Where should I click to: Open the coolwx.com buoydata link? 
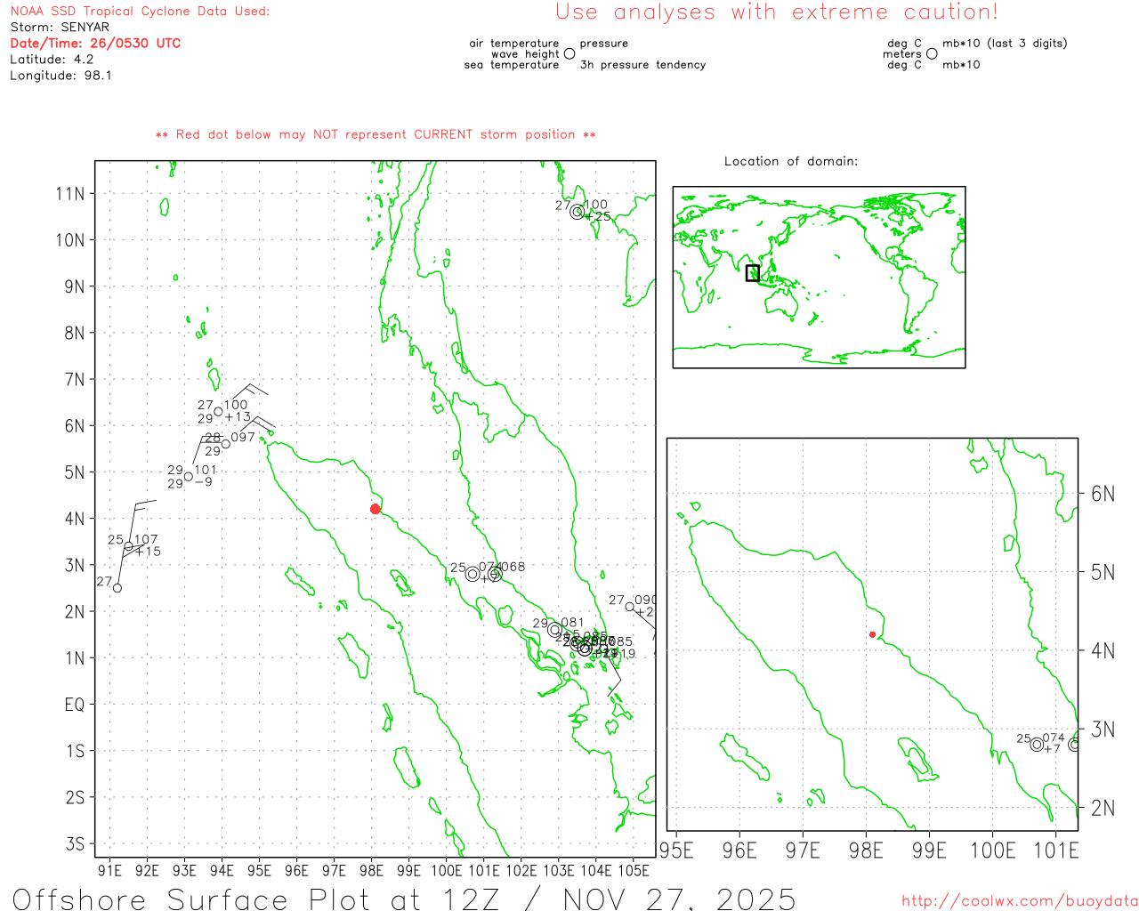(1019, 901)
